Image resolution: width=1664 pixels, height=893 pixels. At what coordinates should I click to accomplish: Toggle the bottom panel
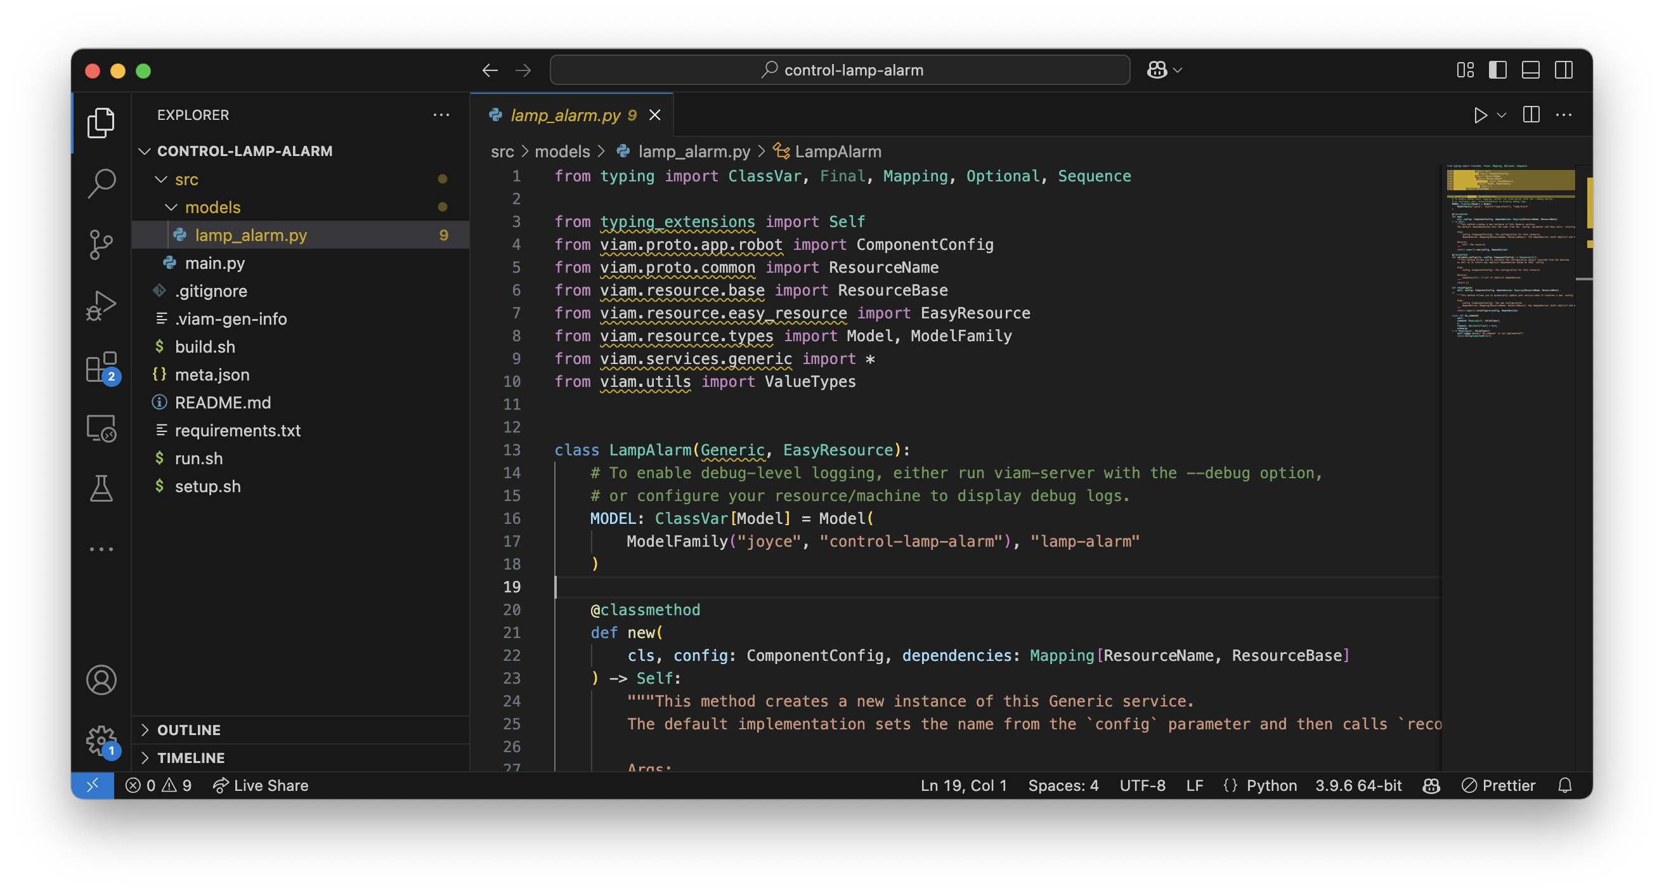1530,70
